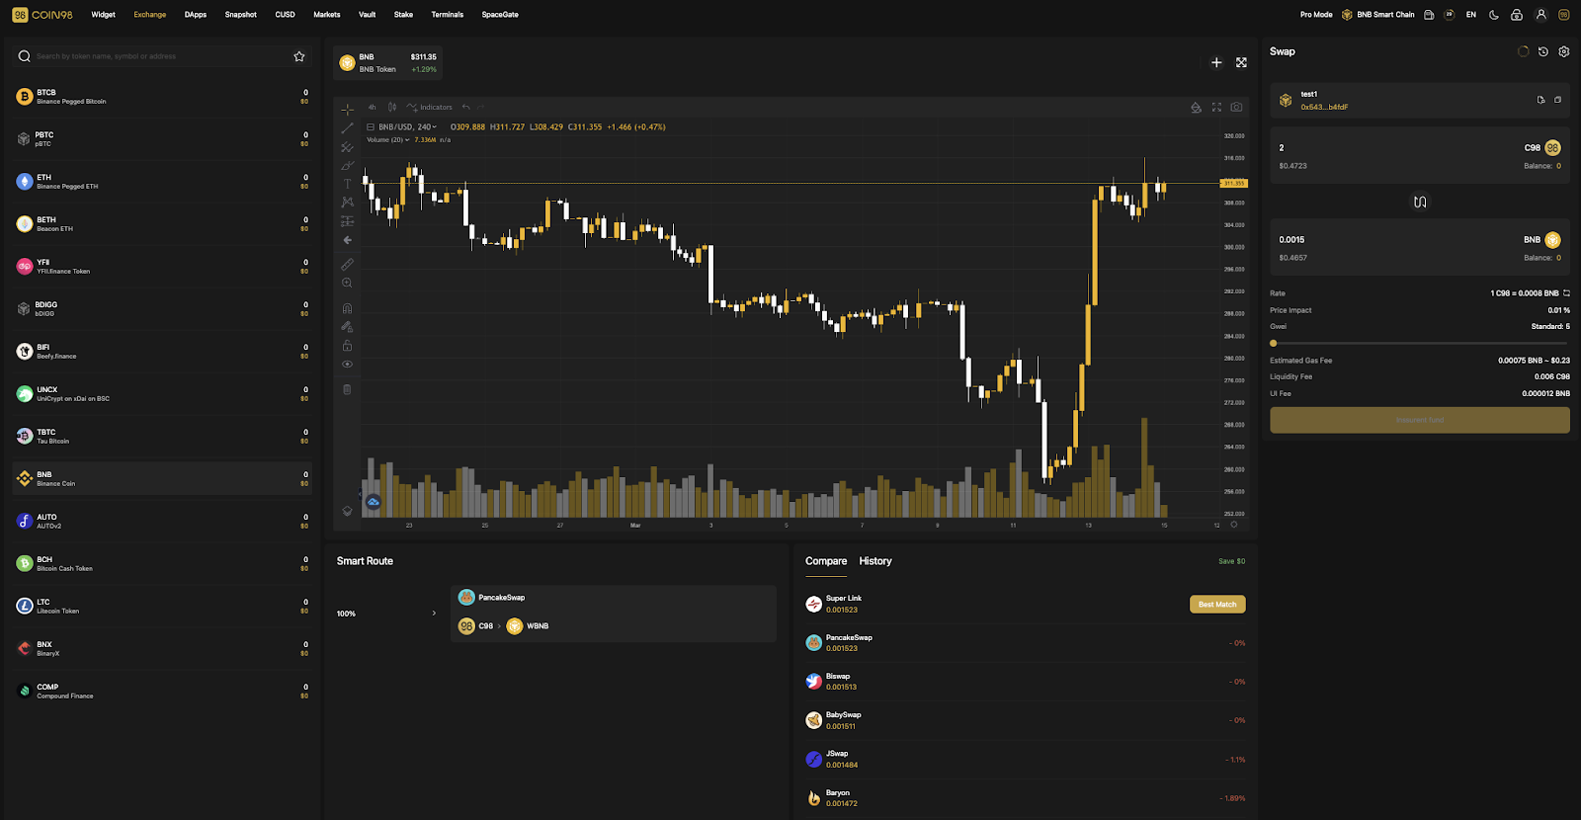Delete all drawings with the trash icon
The image size is (1581, 820).
point(347,389)
